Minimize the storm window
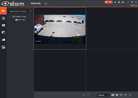The width and height of the screenshot is (138, 98). tap(128, 2)
